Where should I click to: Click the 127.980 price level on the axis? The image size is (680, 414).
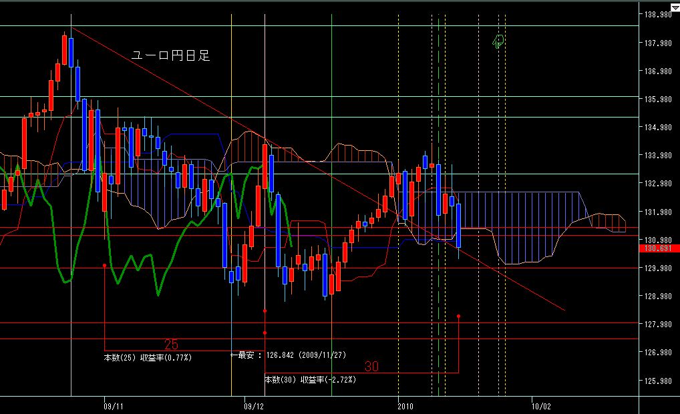658,325
